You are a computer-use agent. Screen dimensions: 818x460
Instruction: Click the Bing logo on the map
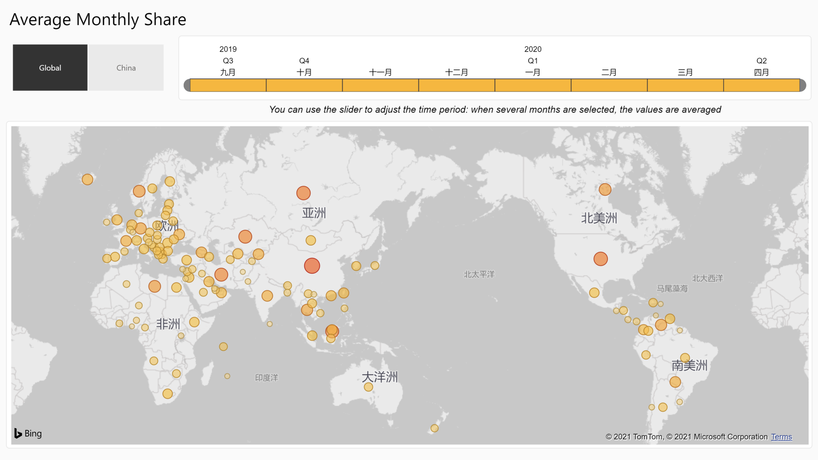28,433
